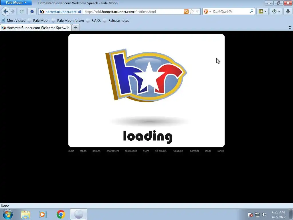This screenshot has height=220, width=293.
Task: Open the Pale Moon forum bookmark
Action: tap(68, 21)
